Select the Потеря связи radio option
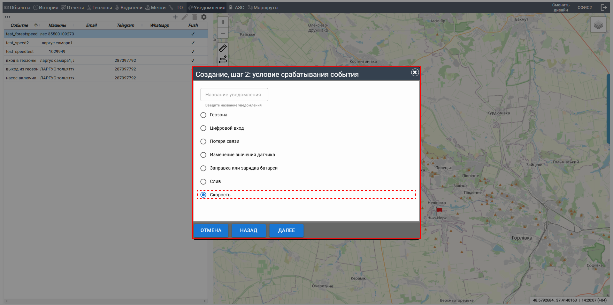613x305 pixels. point(203,142)
